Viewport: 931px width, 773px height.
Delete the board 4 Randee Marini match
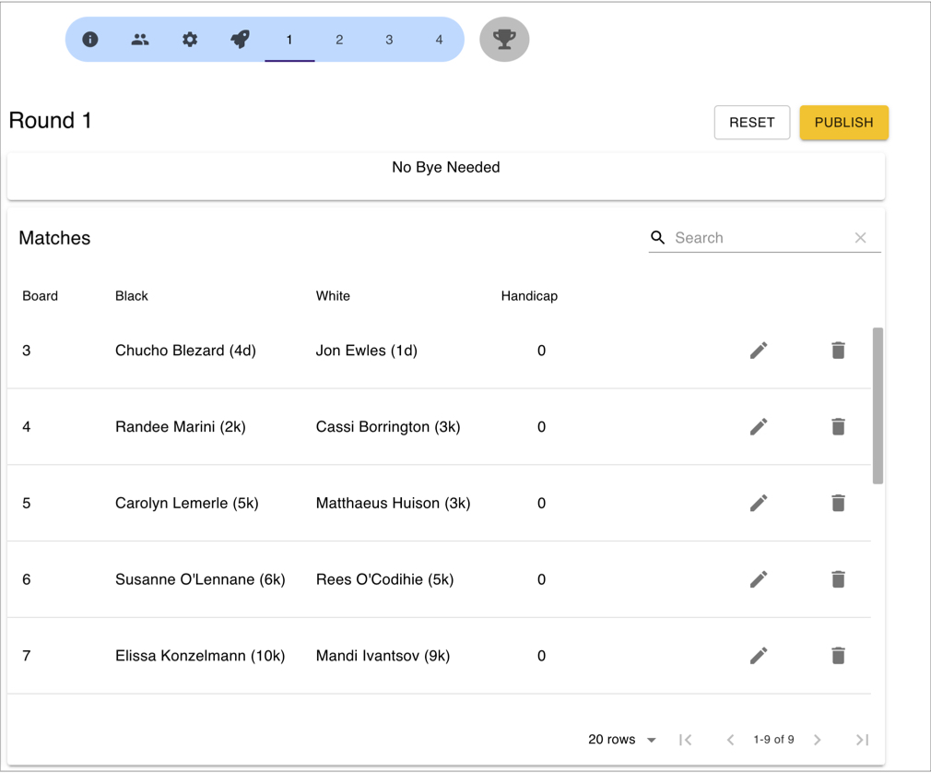coord(838,427)
